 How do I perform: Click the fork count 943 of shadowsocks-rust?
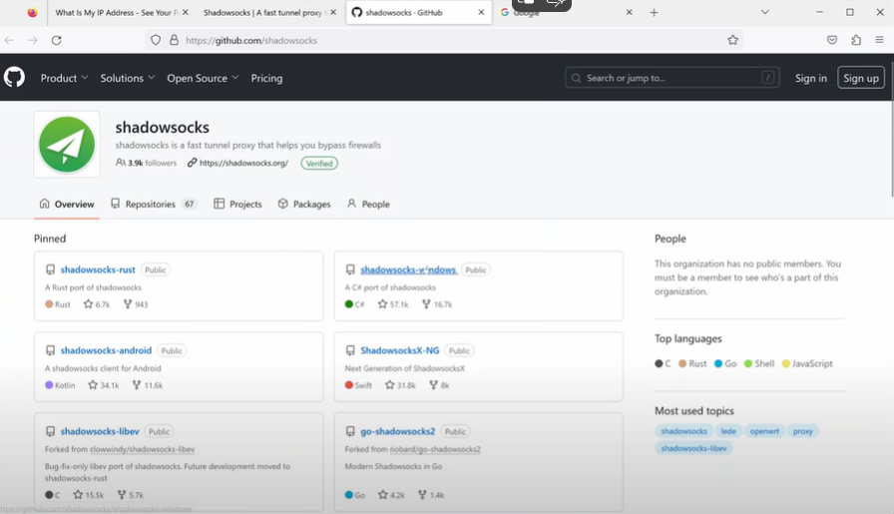pyautogui.click(x=136, y=304)
